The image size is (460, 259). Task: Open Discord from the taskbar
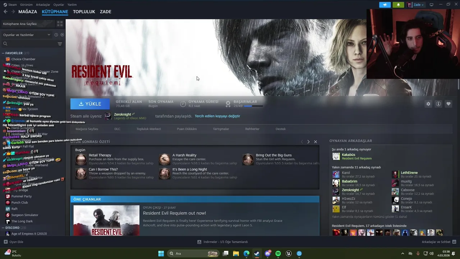[267, 254]
